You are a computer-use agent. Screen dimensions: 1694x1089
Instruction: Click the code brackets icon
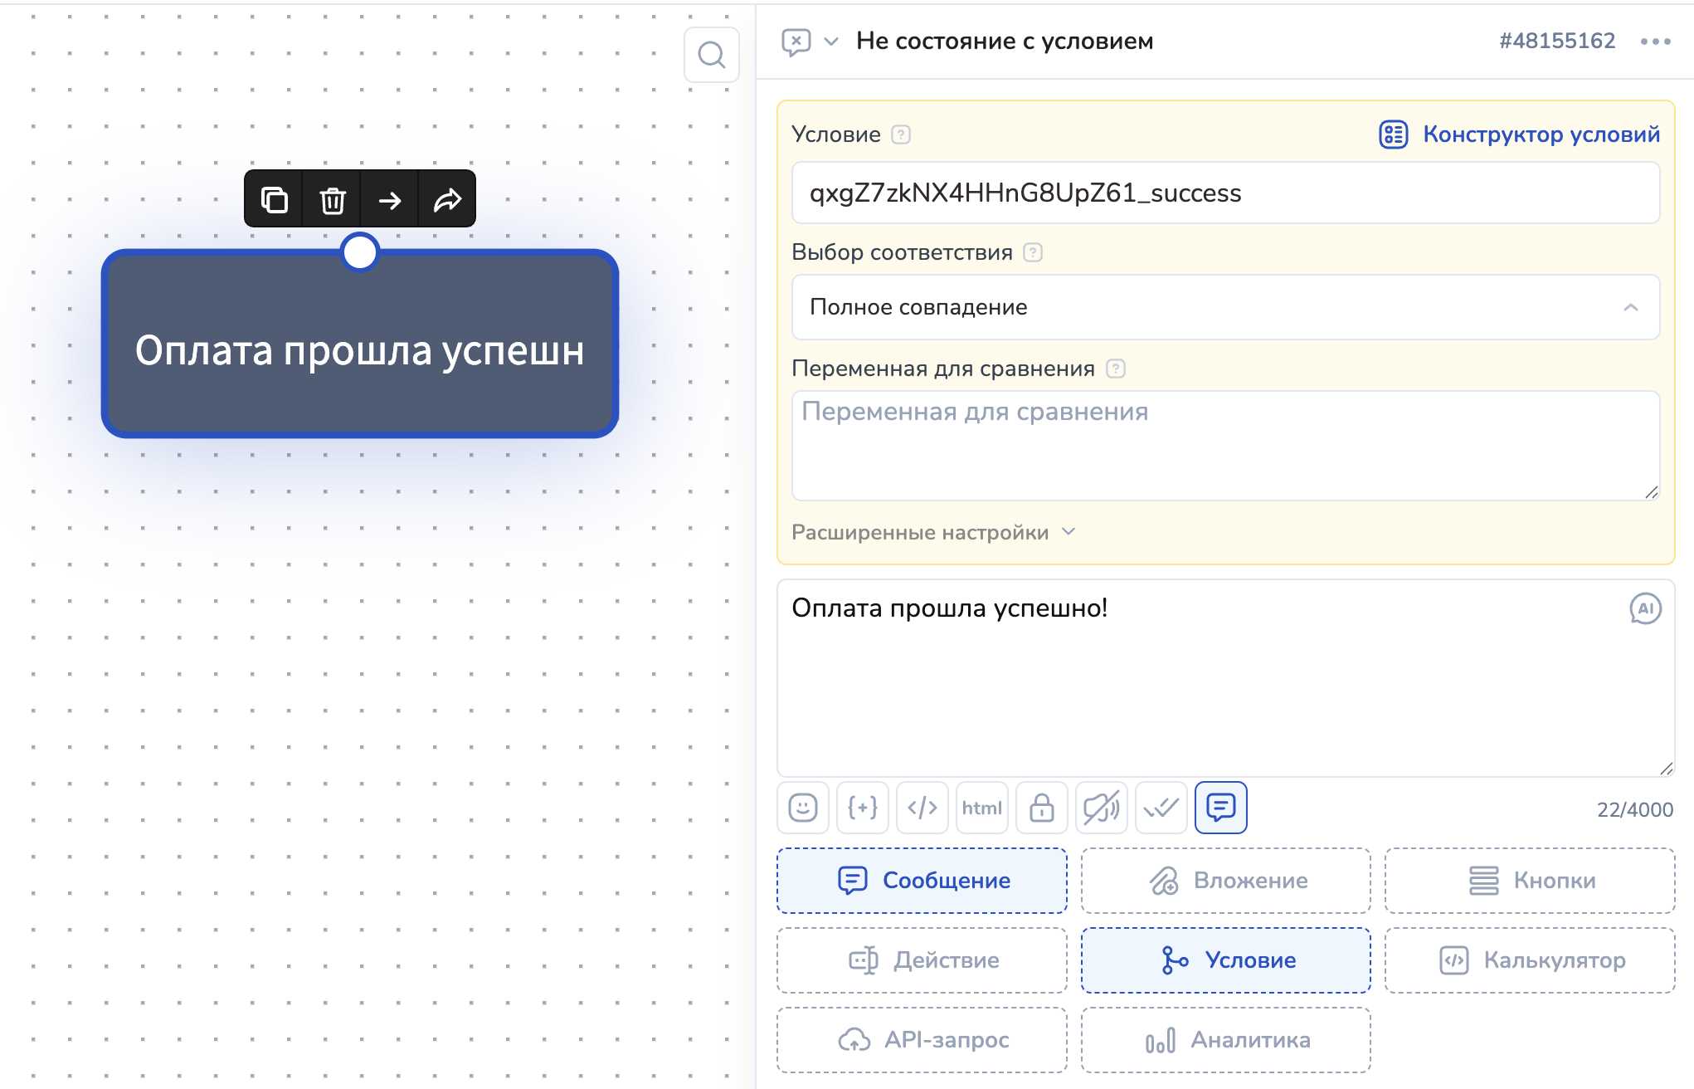click(x=922, y=808)
